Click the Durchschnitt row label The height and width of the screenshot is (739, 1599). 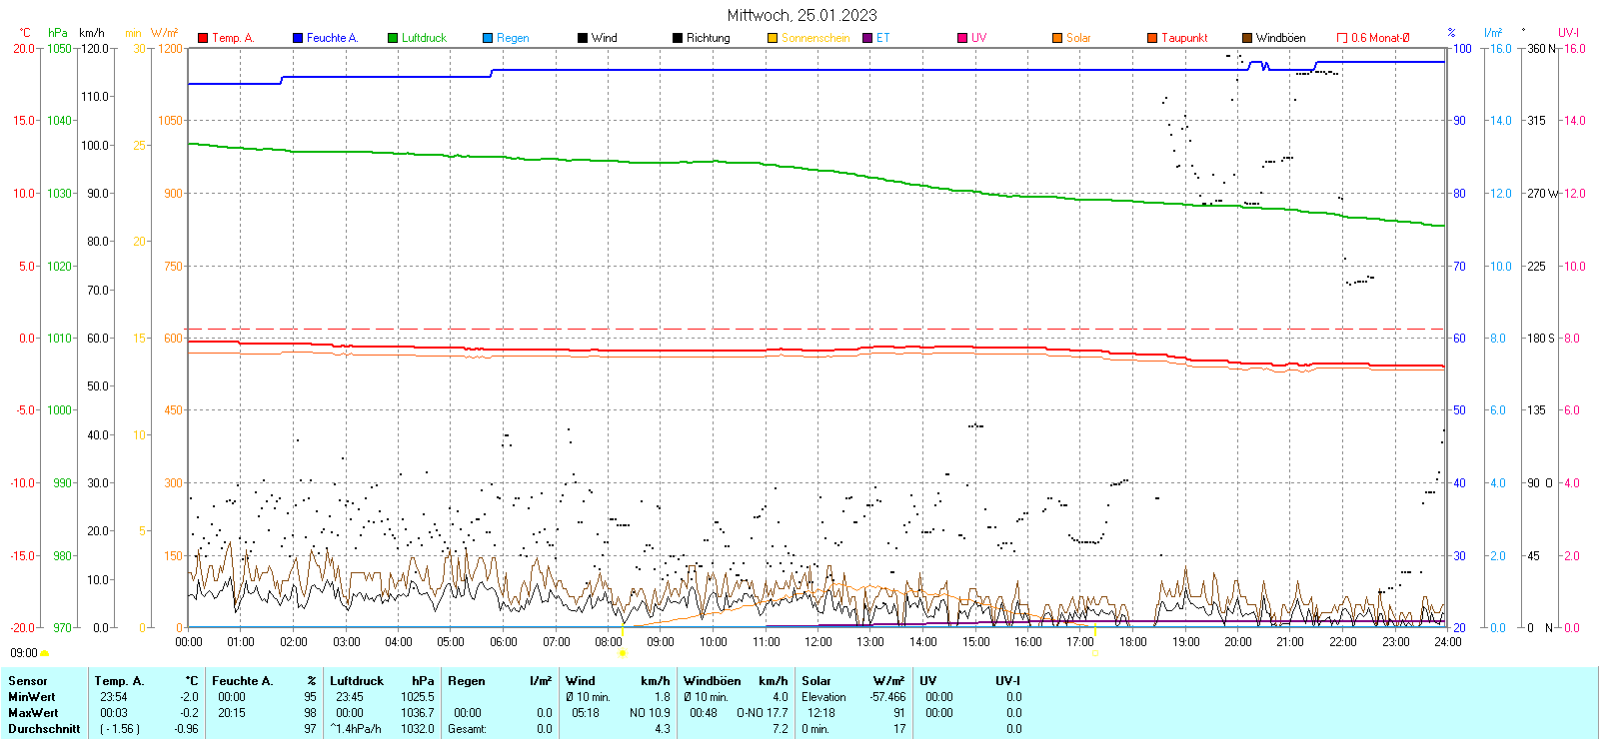[44, 729]
